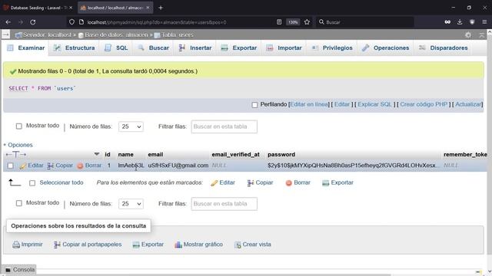Image resolution: width=492 pixels, height=276 pixels.
Task: Open the Privilegios tab
Action: coord(332,48)
